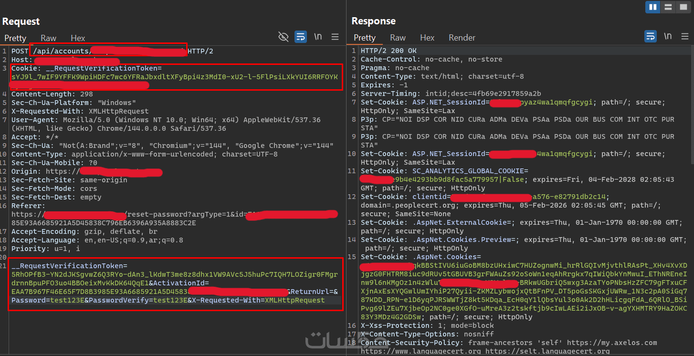This screenshot has height=356, width=694.
Task: Toggle show newlines \n icon in Response panel
Action: tap(667, 37)
